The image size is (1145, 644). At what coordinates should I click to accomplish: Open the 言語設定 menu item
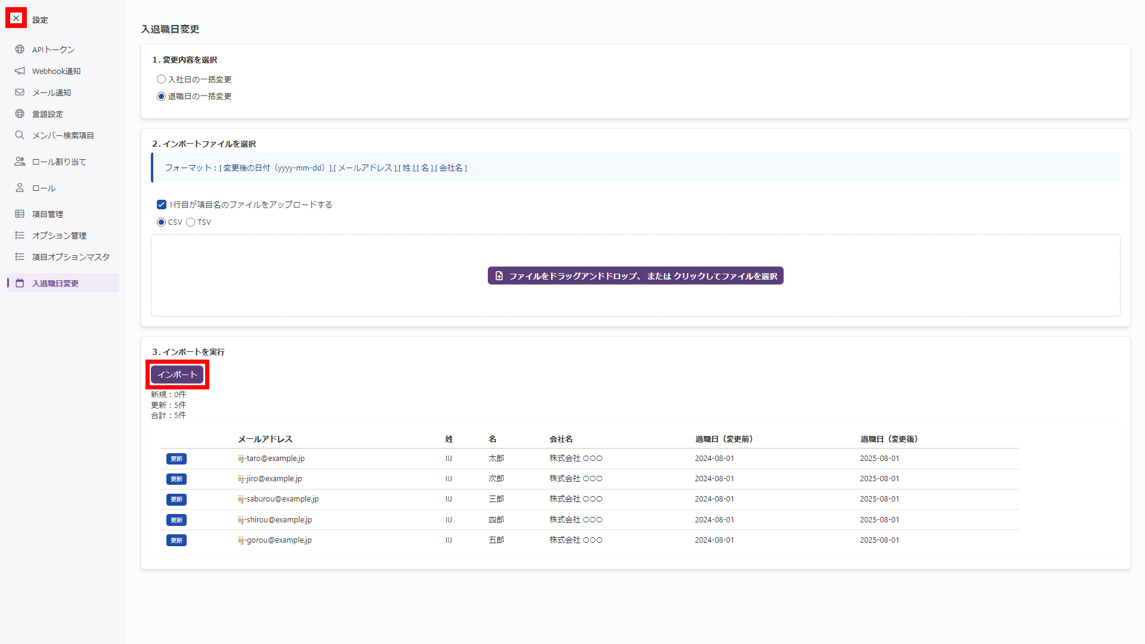(48, 114)
